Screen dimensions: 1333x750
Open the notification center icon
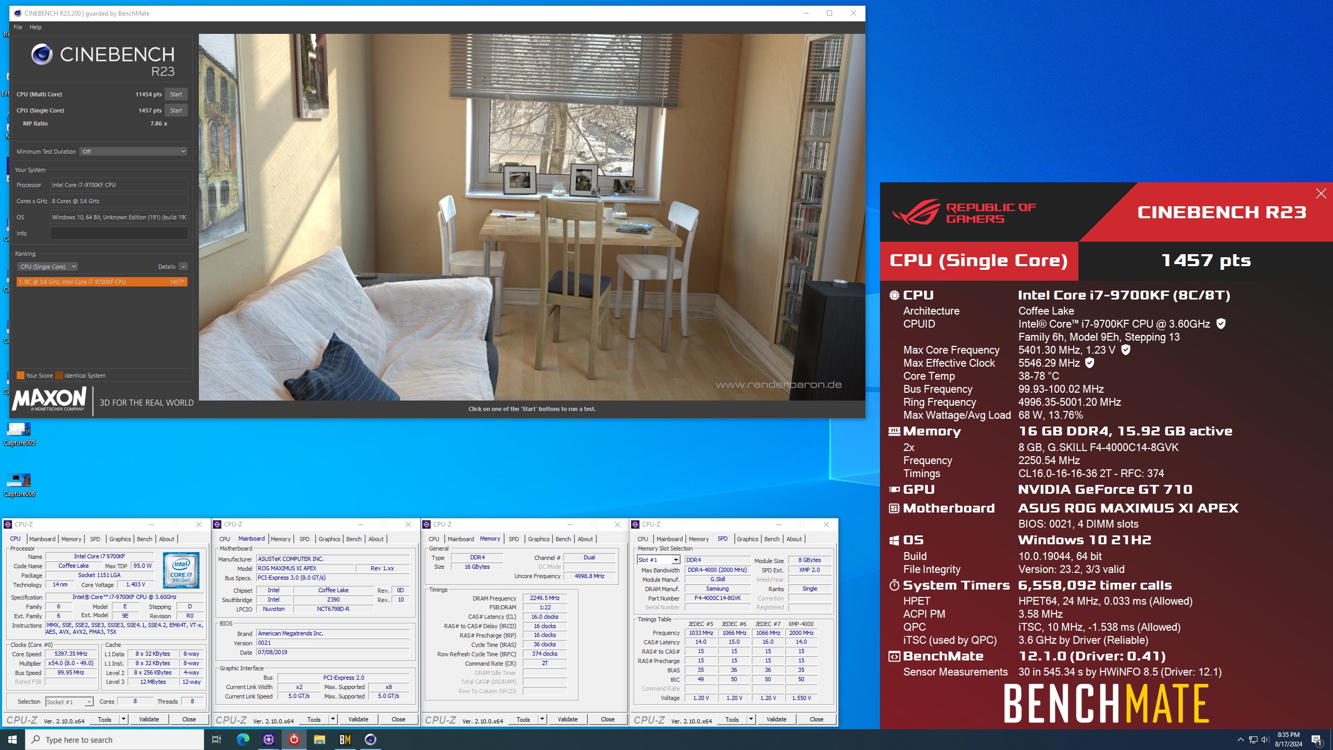pos(1317,740)
